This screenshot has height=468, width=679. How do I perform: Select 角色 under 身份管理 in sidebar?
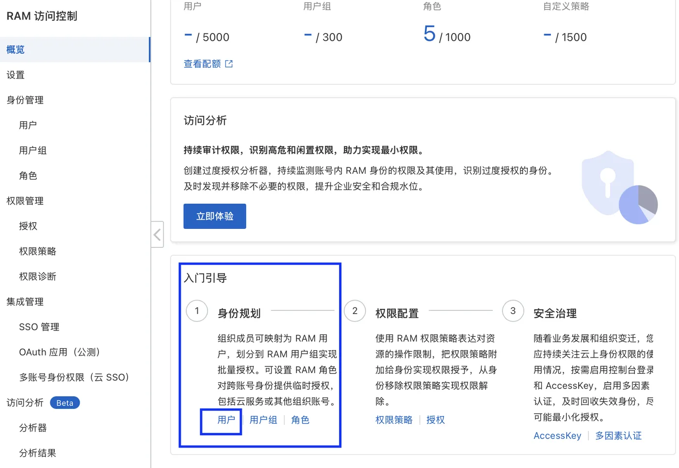(28, 176)
